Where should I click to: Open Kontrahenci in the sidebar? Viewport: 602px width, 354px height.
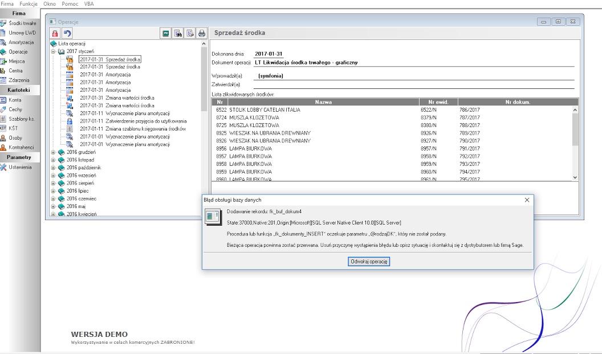click(21, 147)
